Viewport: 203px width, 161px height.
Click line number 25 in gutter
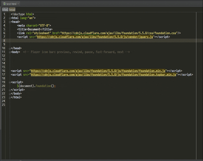[3, 105]
